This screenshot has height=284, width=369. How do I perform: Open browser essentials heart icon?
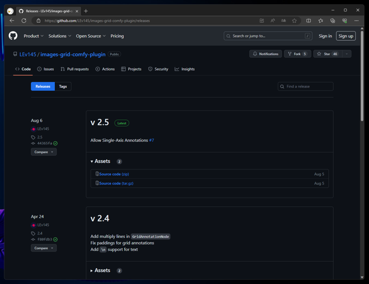point(345,21)
